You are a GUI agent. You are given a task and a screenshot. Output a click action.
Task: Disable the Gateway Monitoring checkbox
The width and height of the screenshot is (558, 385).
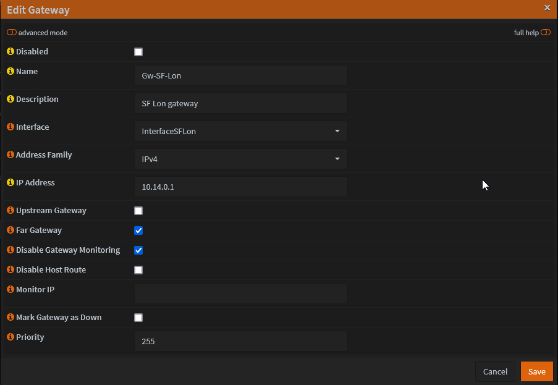click(138, 250)
